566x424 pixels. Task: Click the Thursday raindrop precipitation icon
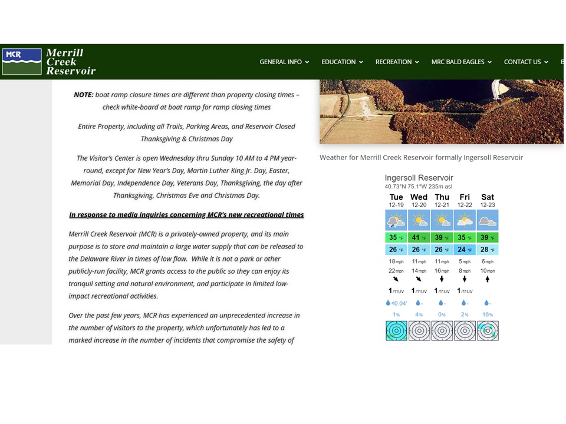click(441, 303)
